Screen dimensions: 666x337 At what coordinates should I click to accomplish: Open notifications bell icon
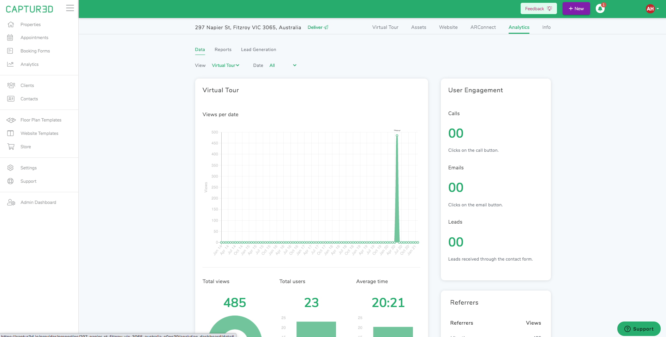(600, 8)
